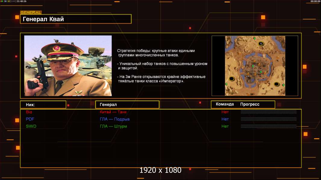Viewport: 321px width, 180px height.
Task: Click the empty start position marker on the map's right side
Action: coord(276,84)
